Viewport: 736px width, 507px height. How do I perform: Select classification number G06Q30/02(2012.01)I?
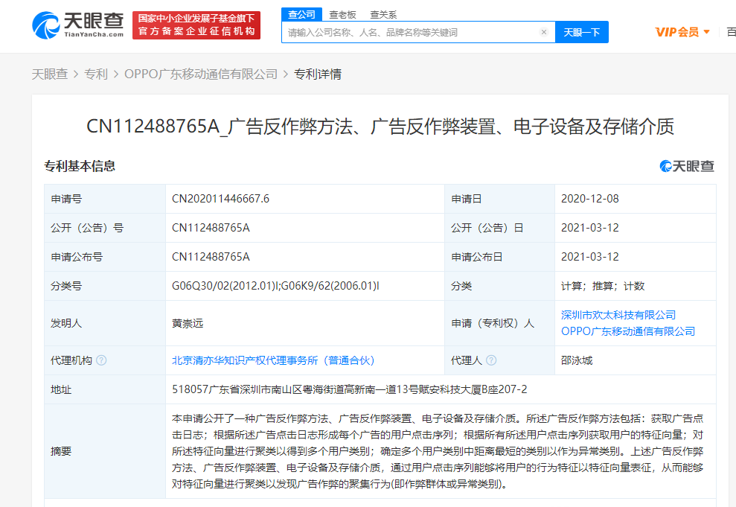(225, 286)
